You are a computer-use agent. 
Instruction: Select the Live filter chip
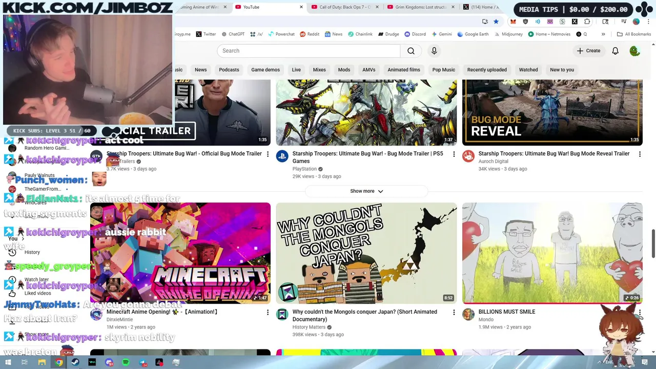(296, 70)
